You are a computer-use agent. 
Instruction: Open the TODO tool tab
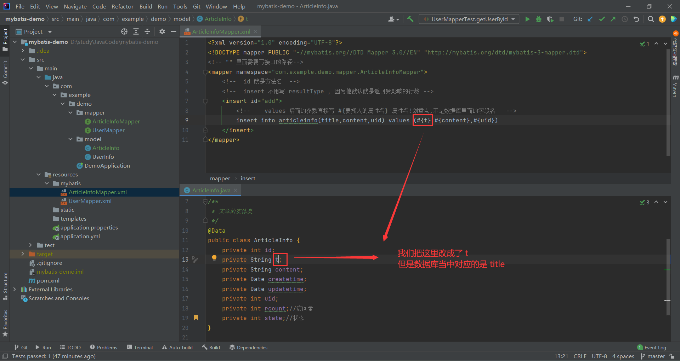point(70,348)
